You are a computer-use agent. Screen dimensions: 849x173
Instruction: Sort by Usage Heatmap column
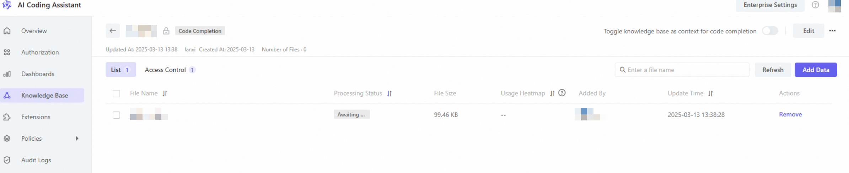552,93
